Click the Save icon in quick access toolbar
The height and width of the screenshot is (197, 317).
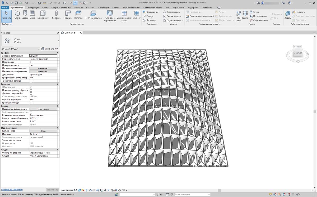click(16, 3)
